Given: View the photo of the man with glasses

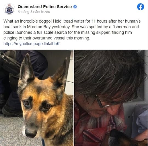Looking at the screenshot, I should pos(111,98).
